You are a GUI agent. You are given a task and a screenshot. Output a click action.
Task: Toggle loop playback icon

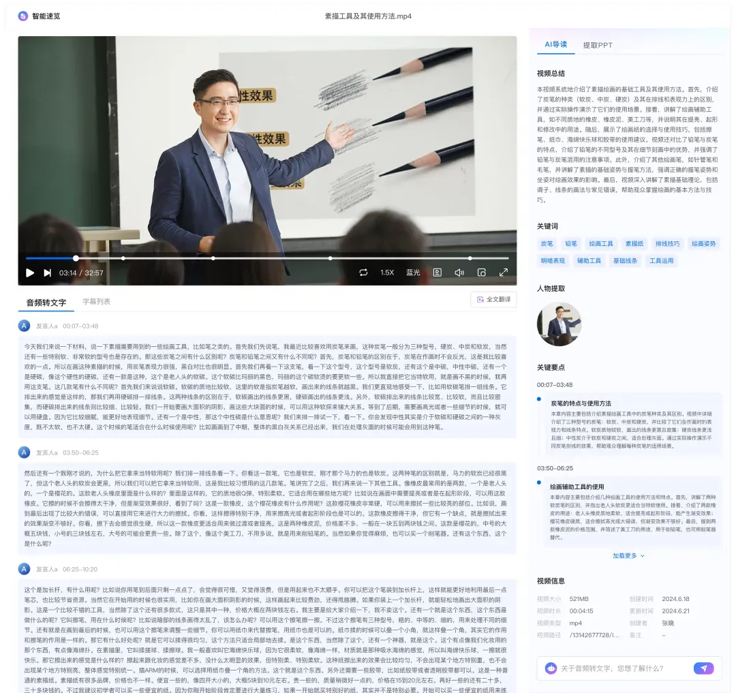pos(363,273)
